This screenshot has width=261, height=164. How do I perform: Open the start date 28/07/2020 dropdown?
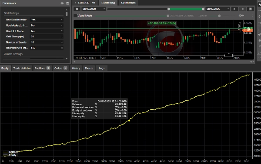94,9
